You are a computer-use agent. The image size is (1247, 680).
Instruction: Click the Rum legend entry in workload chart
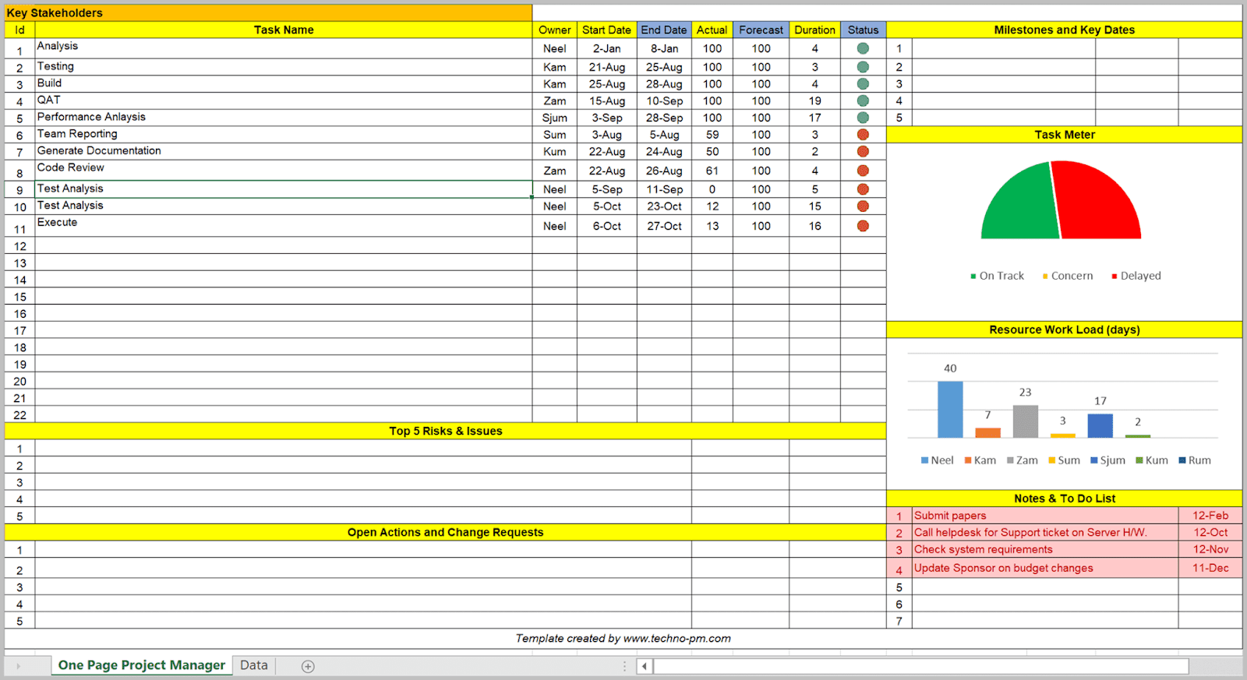(x=1195, y=460)
